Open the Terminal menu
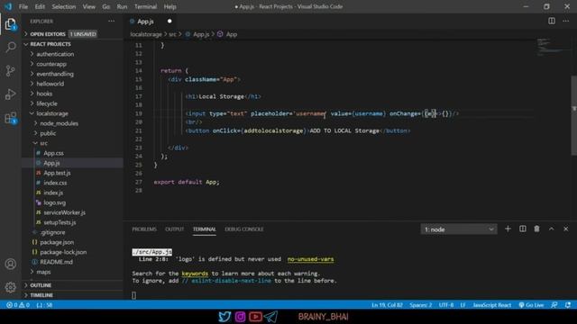The height and width of the screenshot is (324, 577). click(145, 6)
